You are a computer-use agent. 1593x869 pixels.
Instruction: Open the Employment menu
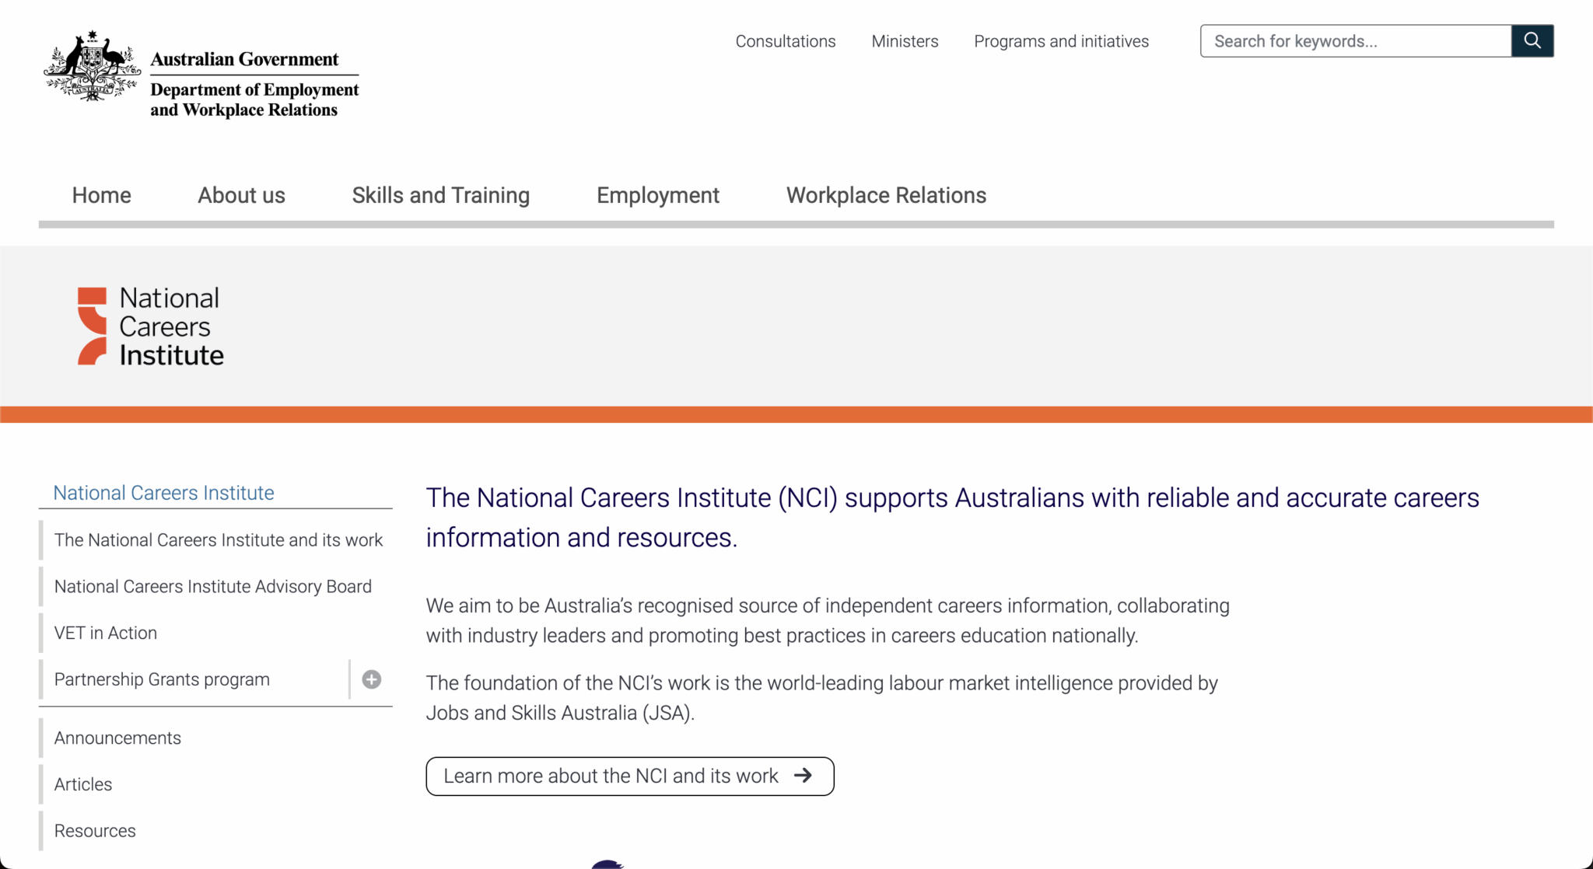[x=658, y=195]
